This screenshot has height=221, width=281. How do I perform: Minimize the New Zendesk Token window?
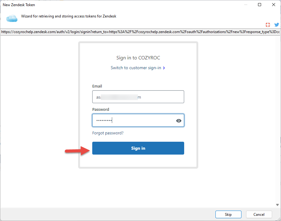[246, 5]
